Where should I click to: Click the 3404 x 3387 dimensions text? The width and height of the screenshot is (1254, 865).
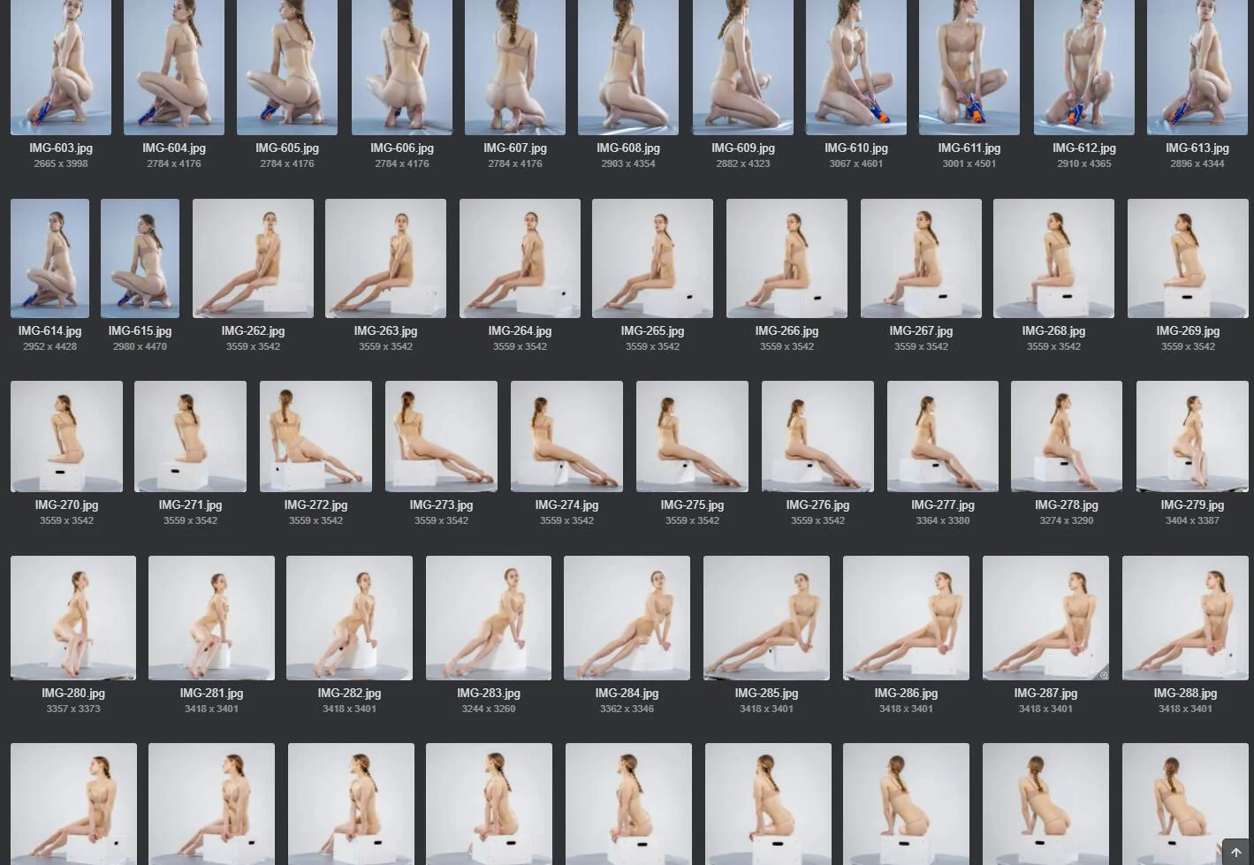point(1192,520)
